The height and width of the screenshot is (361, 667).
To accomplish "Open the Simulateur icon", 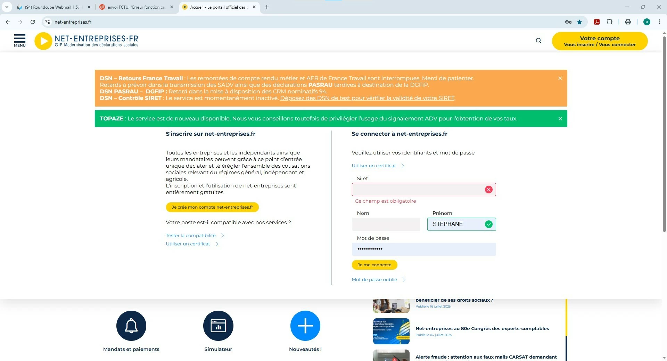I will [x=218, y=326].
